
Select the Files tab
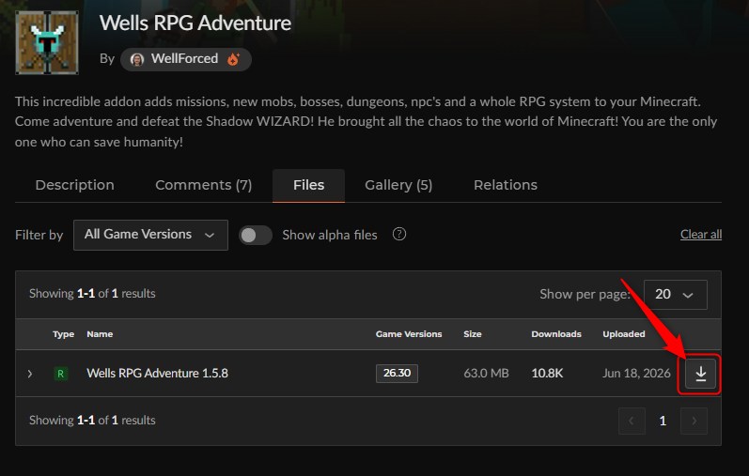tap(308, 185)
